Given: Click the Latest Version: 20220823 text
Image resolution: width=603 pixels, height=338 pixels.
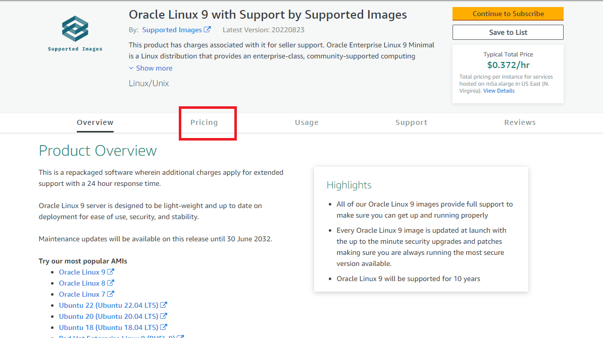Looking at the screenshot, I should click(264, 30).
